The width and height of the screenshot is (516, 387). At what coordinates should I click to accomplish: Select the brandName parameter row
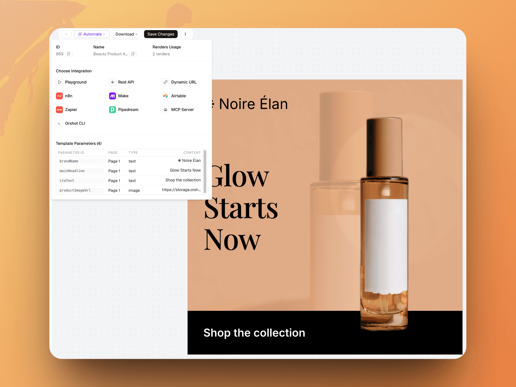[80, 161]
